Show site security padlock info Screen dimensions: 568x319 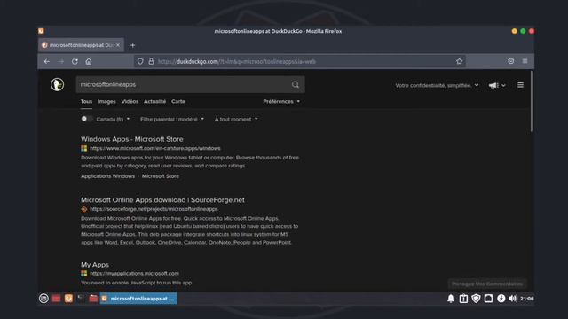tap(151, 61)
